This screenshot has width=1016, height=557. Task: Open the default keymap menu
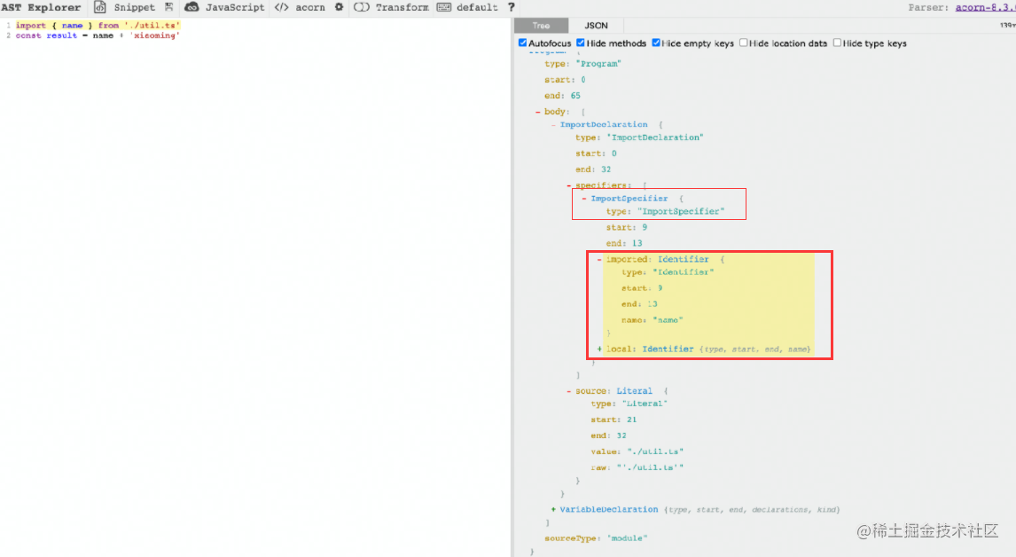pyautogui.click(x=477, y=7)
